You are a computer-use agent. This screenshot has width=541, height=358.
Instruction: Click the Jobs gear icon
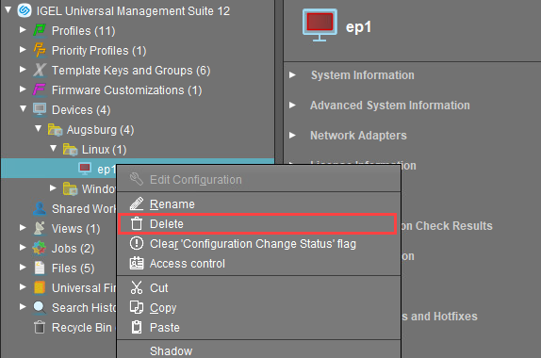click(x=40, y=249)
